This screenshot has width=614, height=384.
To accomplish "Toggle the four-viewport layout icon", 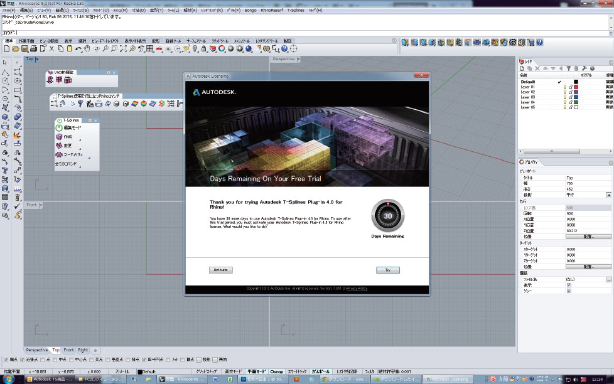I will (x=150, y=49).
